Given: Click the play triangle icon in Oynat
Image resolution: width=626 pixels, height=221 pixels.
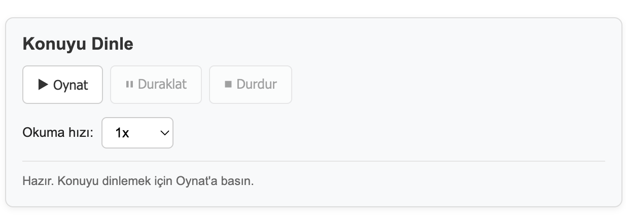Looking at the screenshot, I should [x=44, y=85].
